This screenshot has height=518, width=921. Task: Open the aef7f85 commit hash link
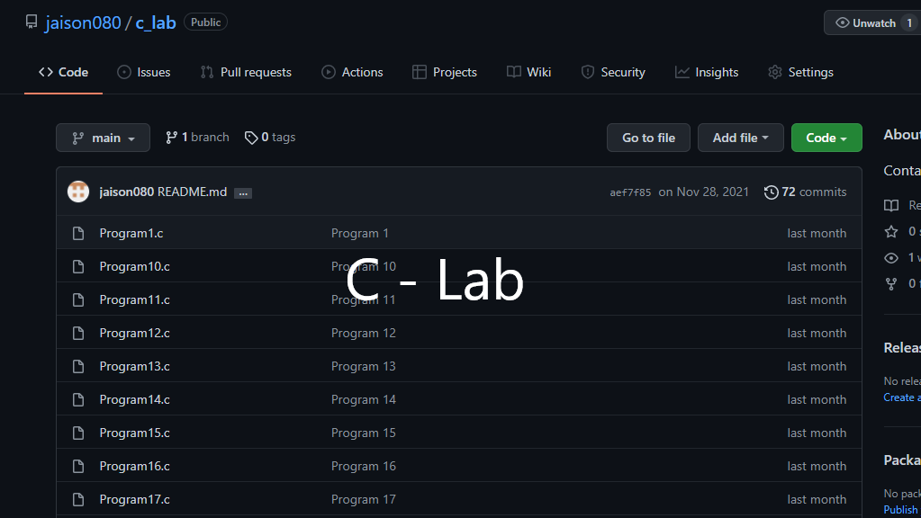click(630, 192)
